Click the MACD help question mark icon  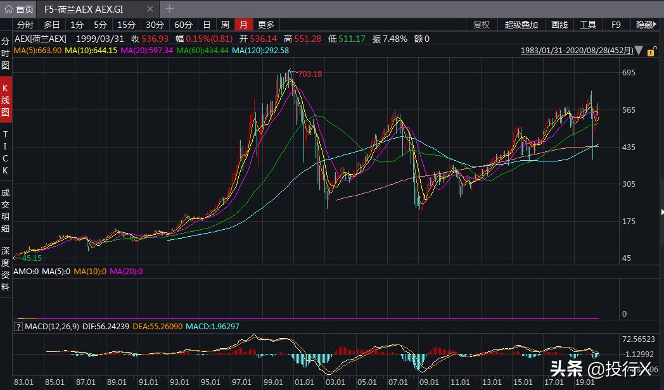[18, 327]
